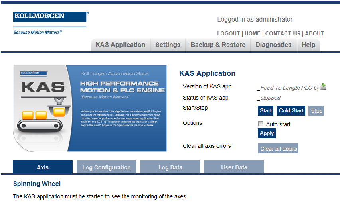This screenshot has width=340, height=202.
Task: Open the KAS Application menu tab
Action: [121, 45]
